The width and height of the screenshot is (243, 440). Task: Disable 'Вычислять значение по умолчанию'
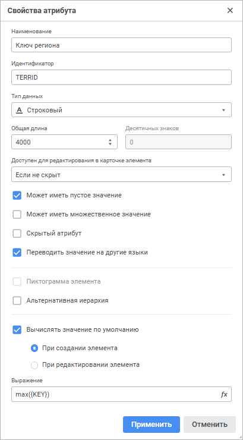(17, 330)
